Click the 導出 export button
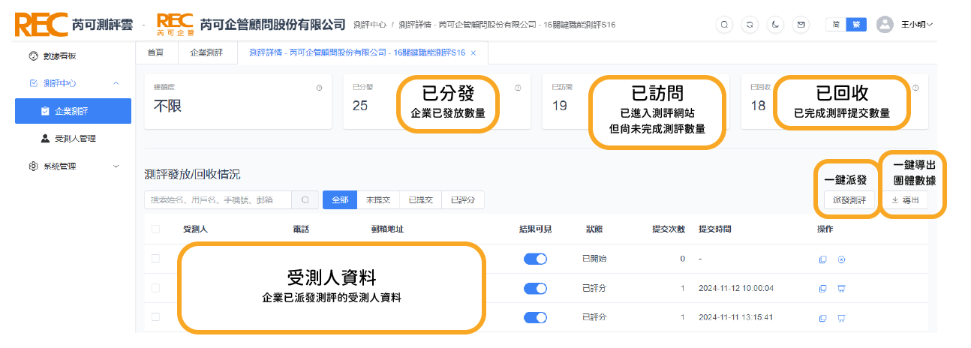The height and width of the screenshot is (348, 971). [x=905, y=200]
